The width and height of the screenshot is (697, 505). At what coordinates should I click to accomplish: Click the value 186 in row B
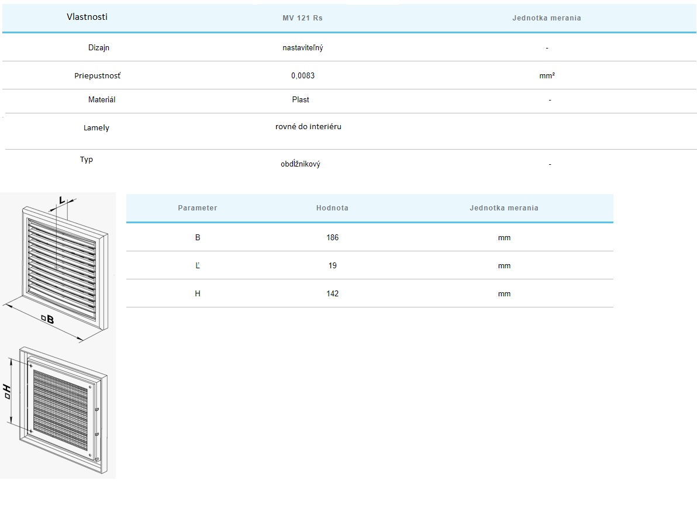tap(332, 238)
